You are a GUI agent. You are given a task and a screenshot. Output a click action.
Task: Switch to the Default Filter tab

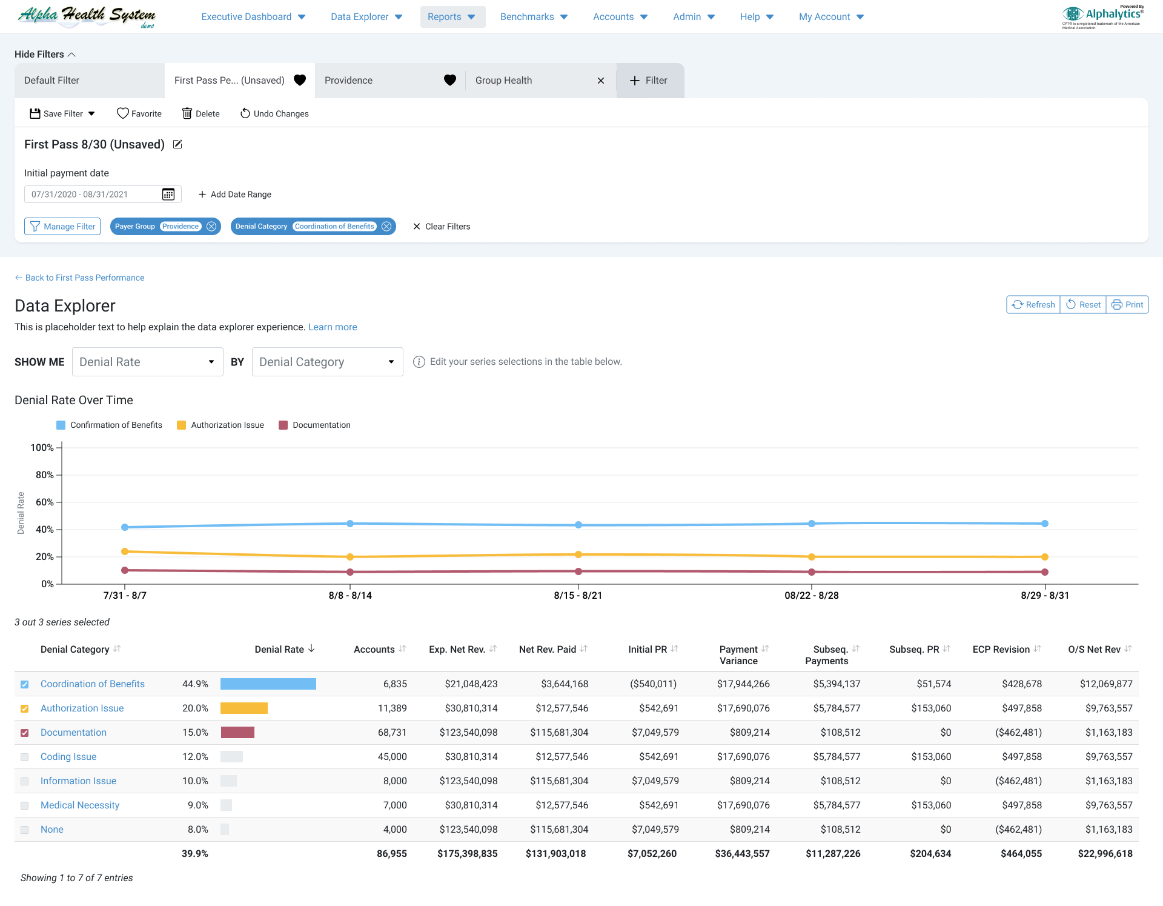point(89,80)
